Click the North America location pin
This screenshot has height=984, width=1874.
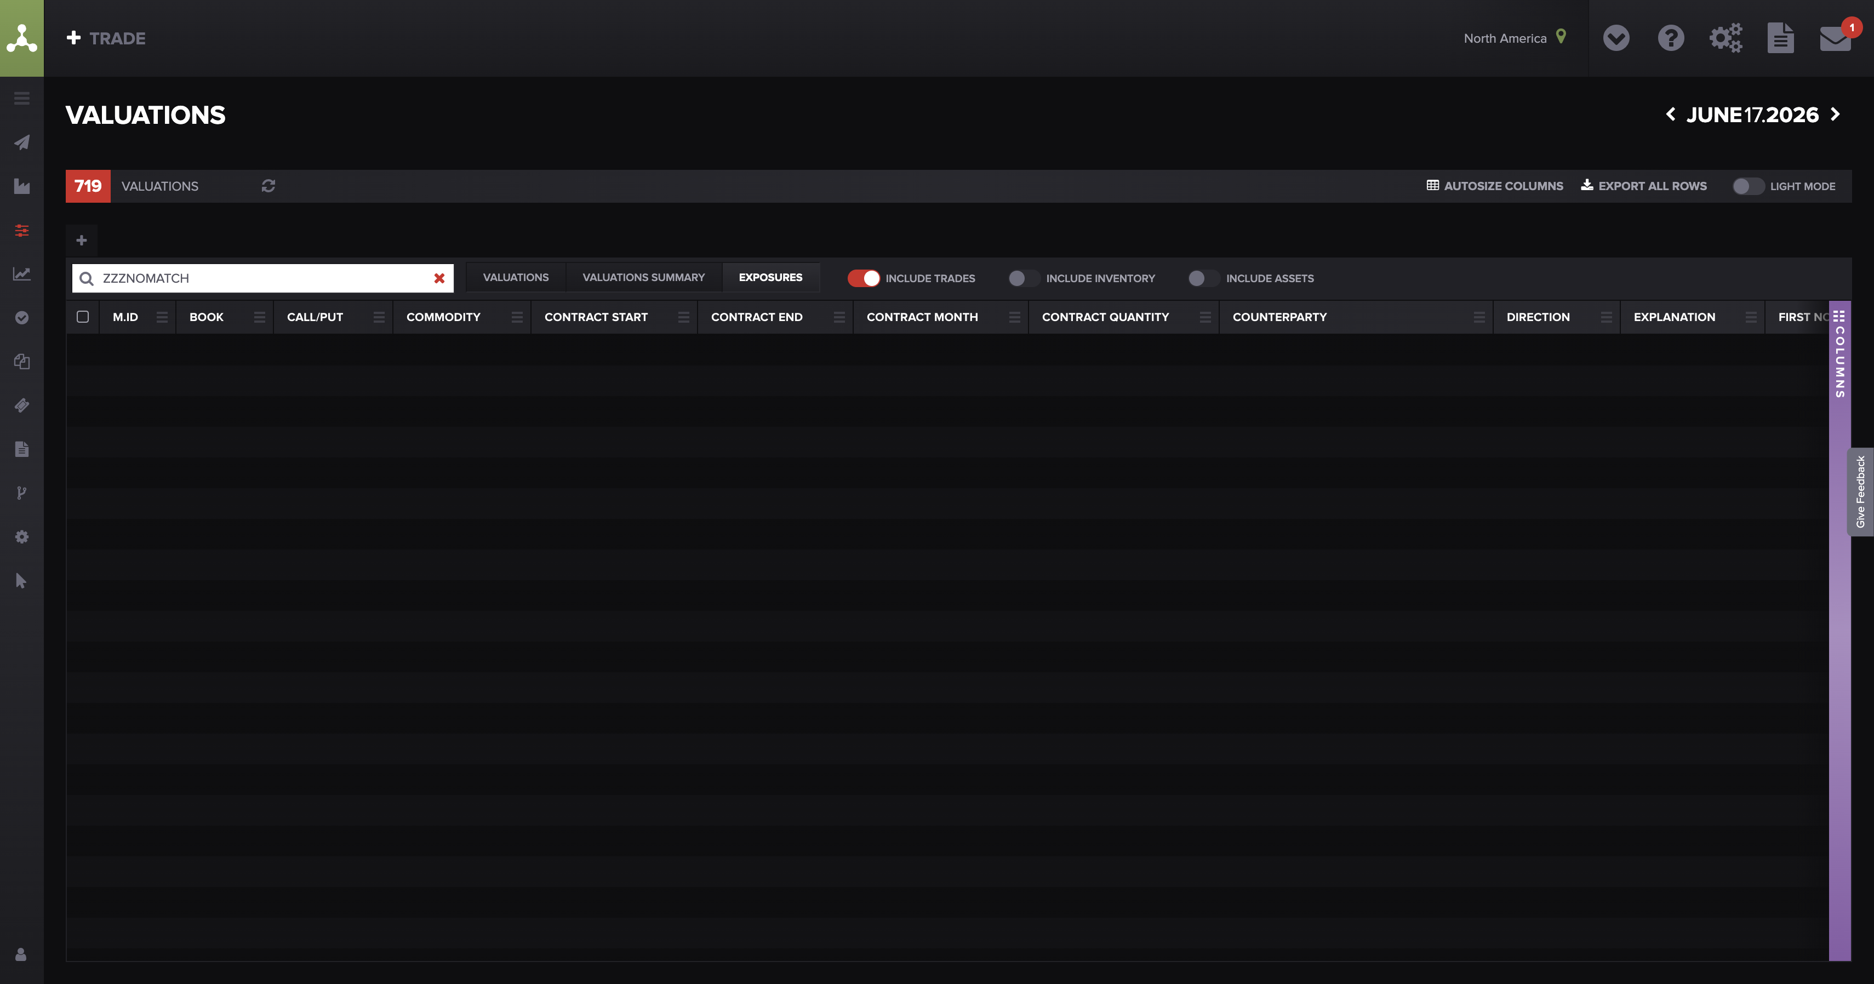pyautogui.click(x=1561, y=36)
